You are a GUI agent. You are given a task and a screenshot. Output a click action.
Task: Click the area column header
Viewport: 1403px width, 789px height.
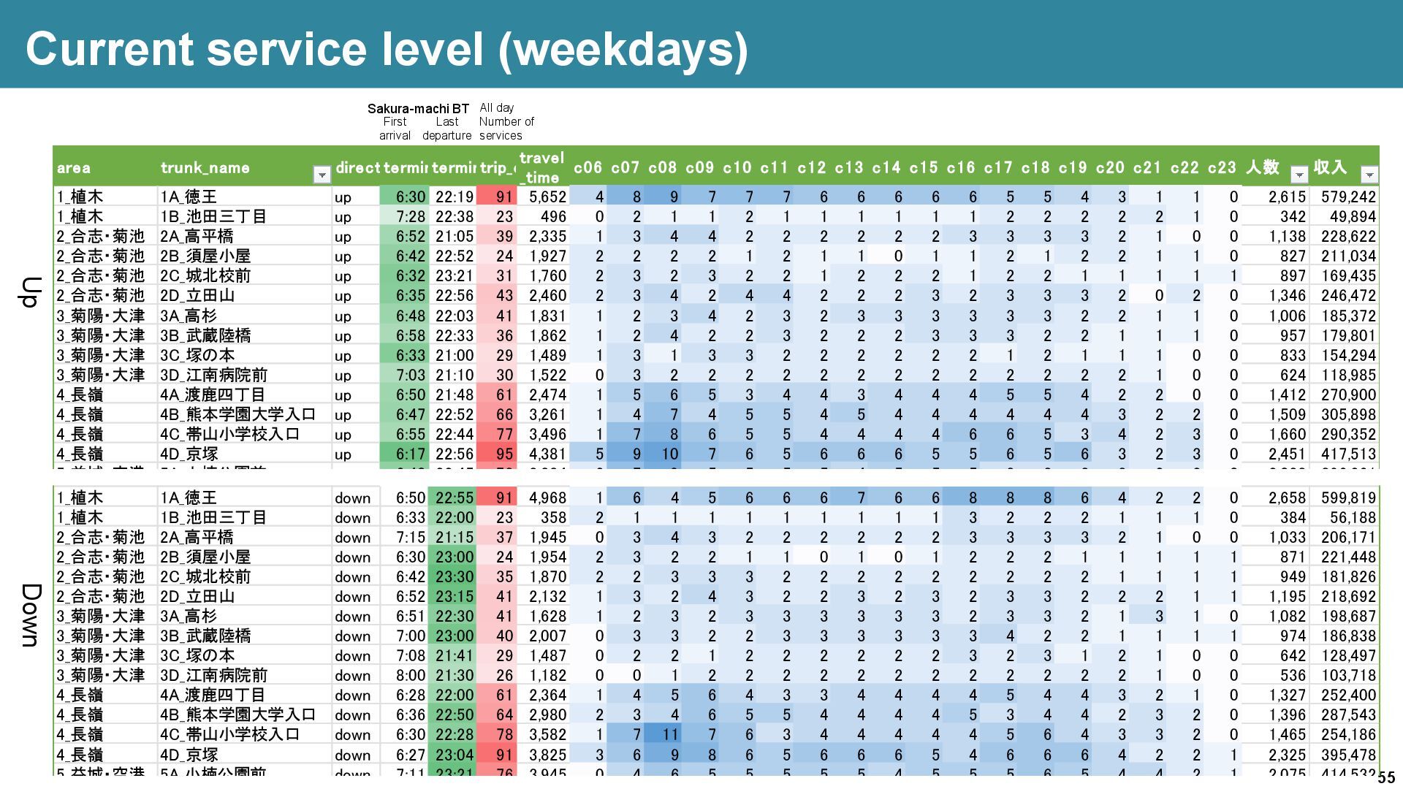pos(74,167)
